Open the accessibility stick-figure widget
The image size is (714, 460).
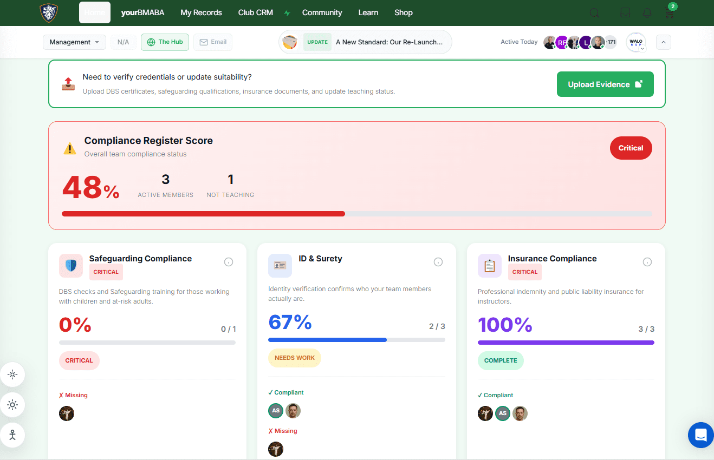pos(12,435)
